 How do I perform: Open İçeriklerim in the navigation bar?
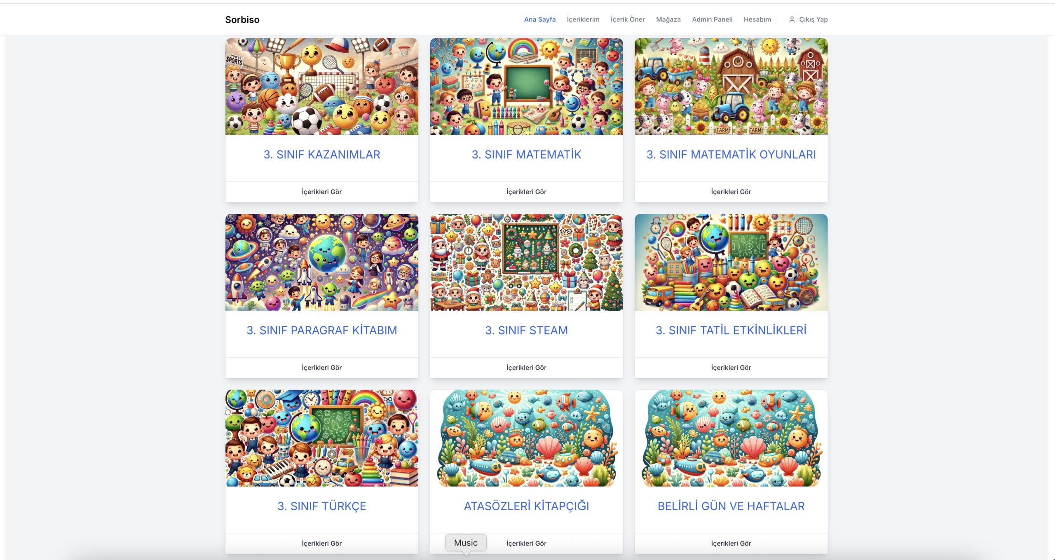click(x=583, y=19)
